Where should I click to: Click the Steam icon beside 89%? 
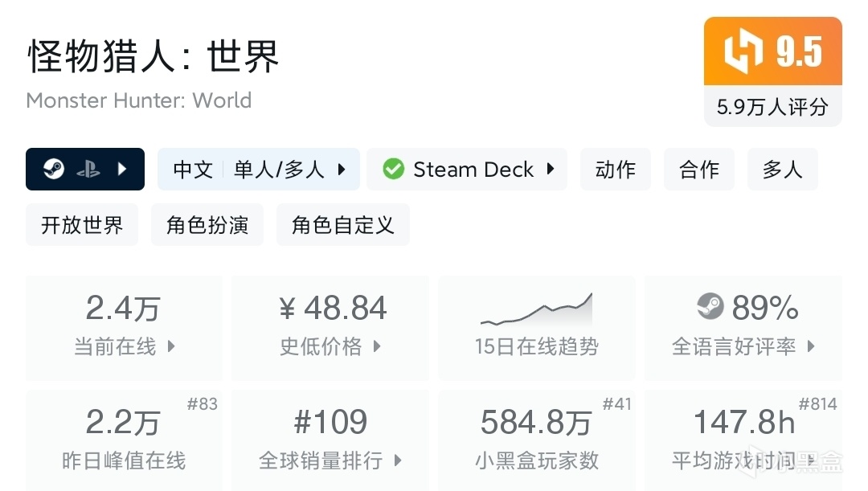710,307
